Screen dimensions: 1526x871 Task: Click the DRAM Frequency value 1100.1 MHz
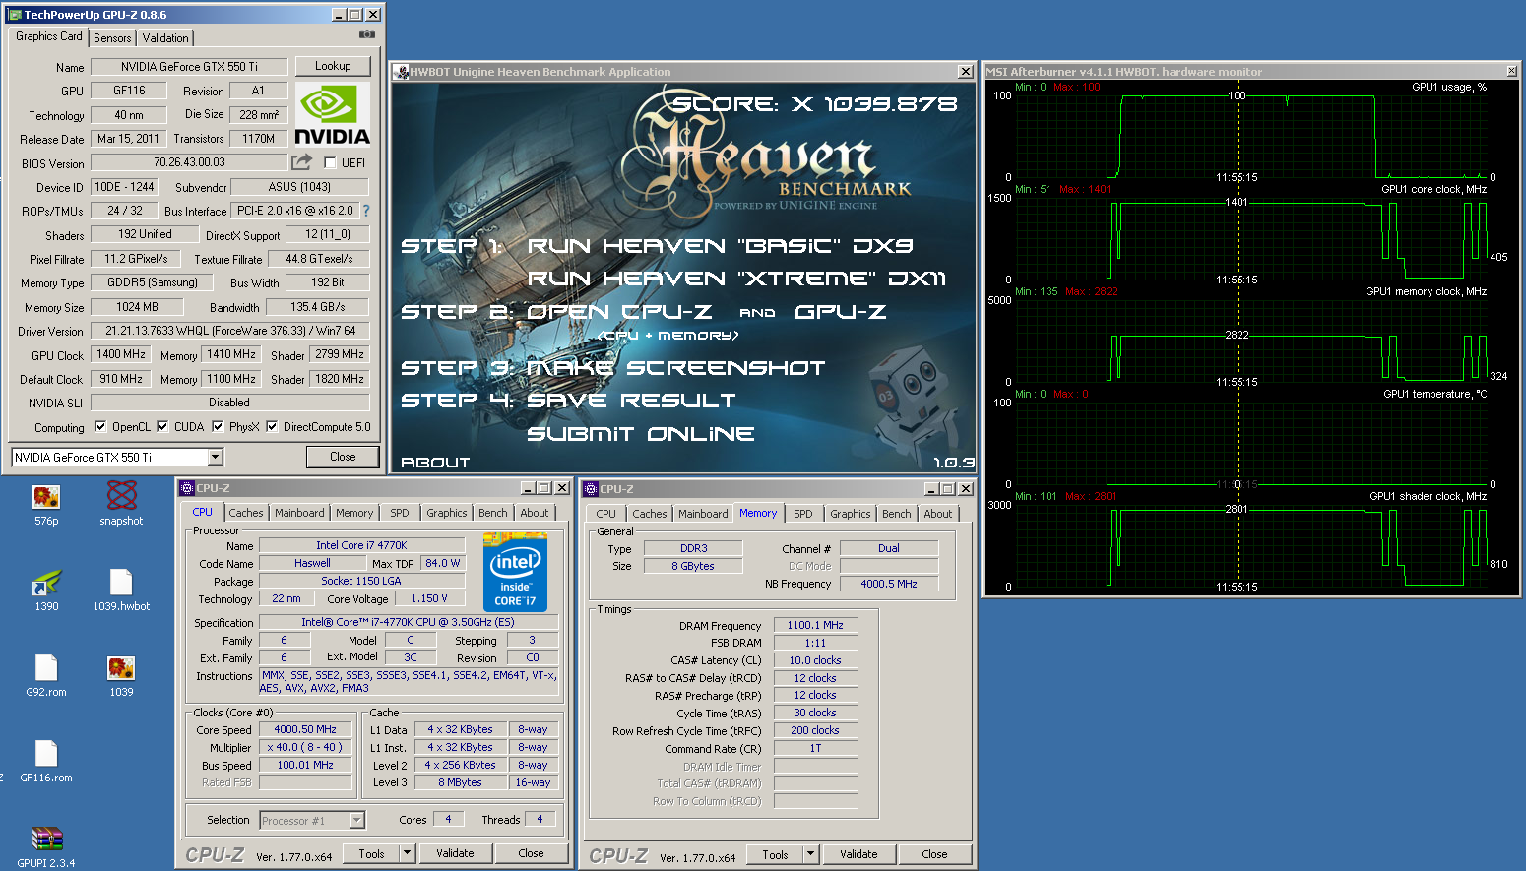pos(815,625)
